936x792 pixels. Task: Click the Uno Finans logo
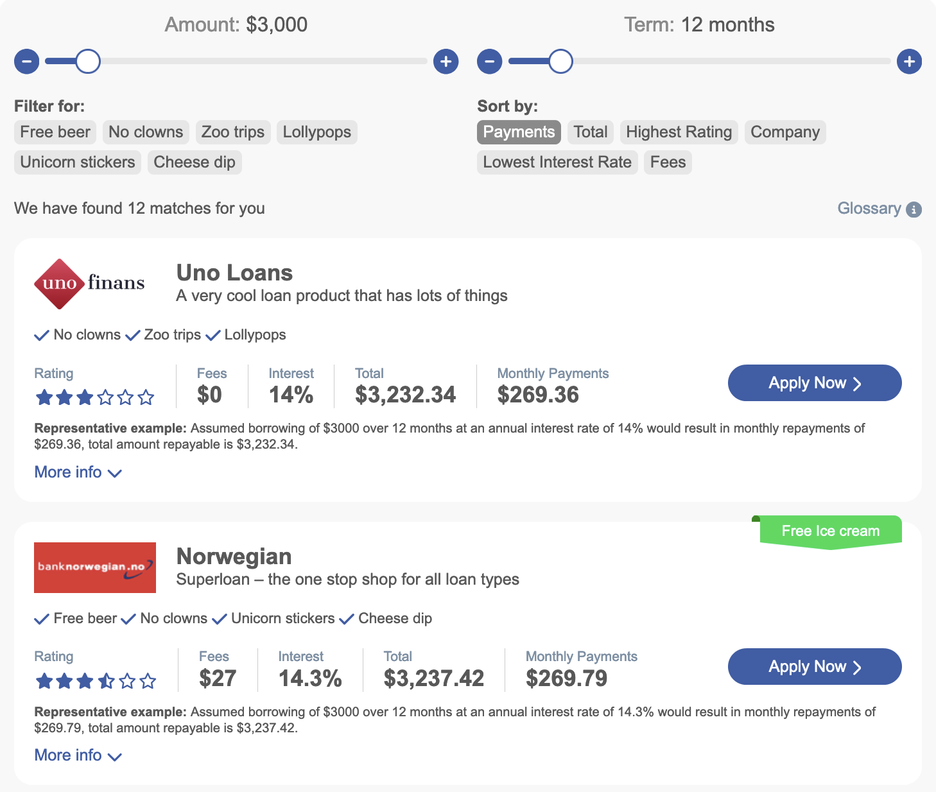(x=89, y=284)
